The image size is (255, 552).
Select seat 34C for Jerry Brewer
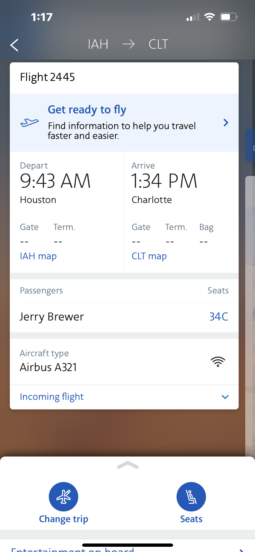coord(219,317)
